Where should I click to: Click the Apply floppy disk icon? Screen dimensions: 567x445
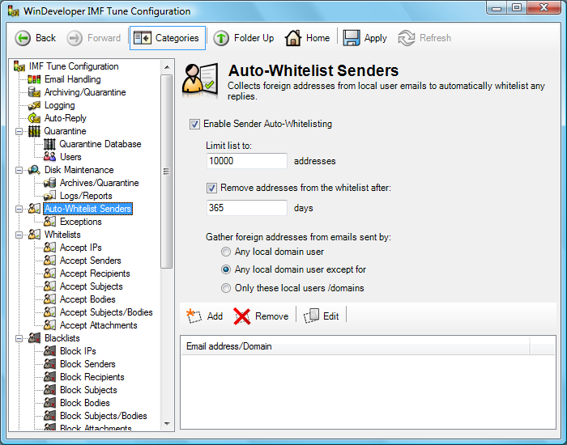[x=351, y=38]
